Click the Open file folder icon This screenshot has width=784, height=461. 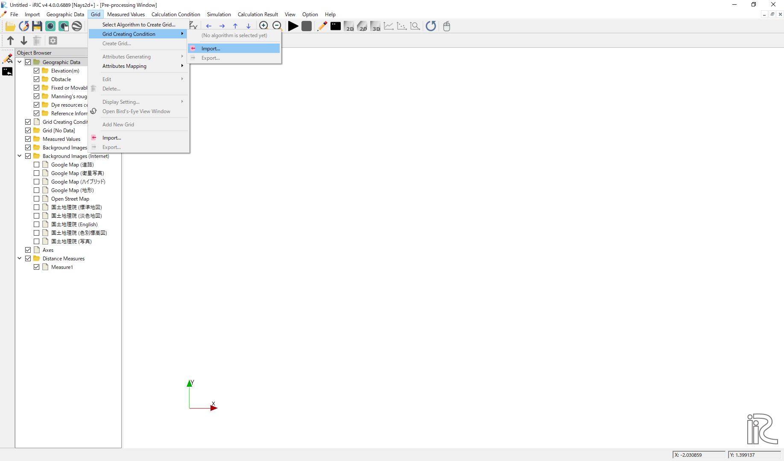(x=10, y=26)
